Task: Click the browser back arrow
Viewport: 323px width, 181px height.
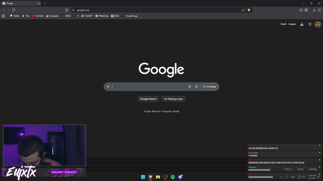Action: [x=4, y=10]
